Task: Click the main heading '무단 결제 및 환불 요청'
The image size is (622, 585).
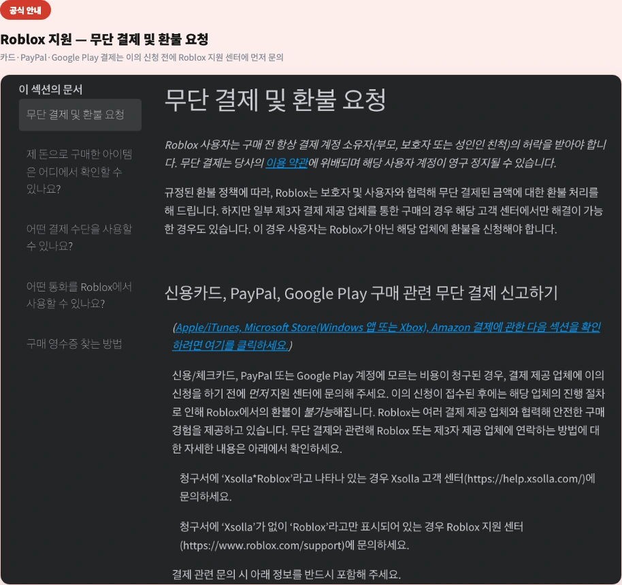Action: click(x=276, y=99)
